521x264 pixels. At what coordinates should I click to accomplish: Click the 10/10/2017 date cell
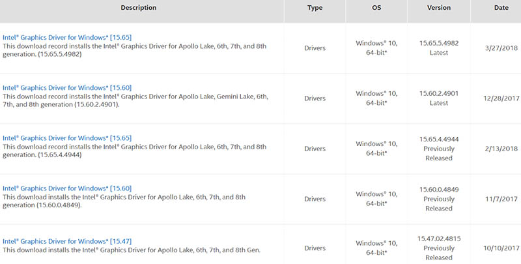click(x=501, y=248)
